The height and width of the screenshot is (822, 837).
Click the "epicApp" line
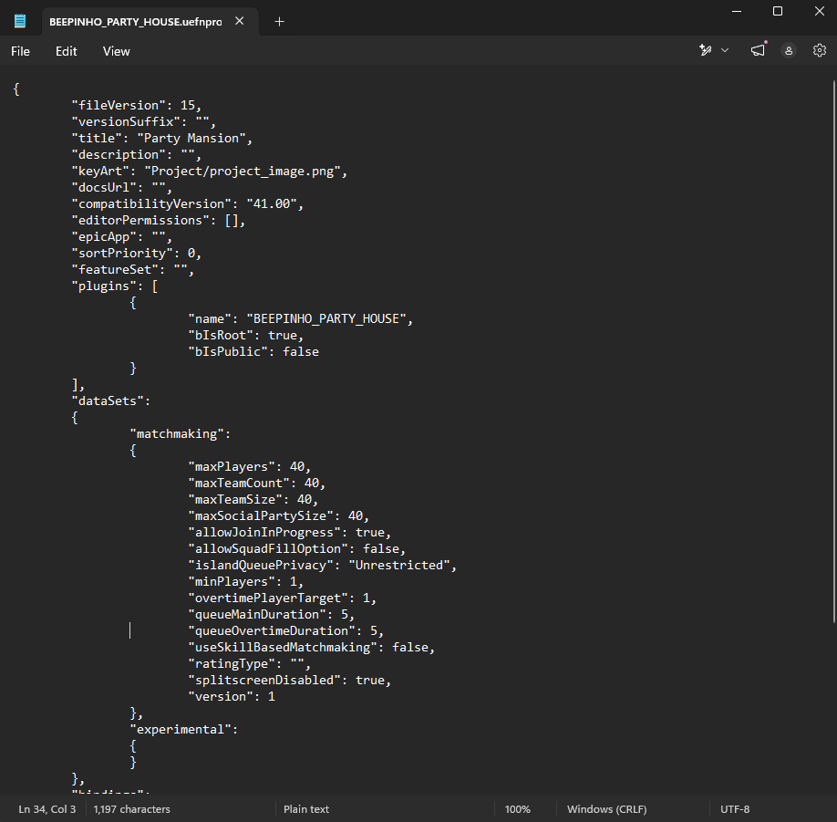tap(121, 237)
